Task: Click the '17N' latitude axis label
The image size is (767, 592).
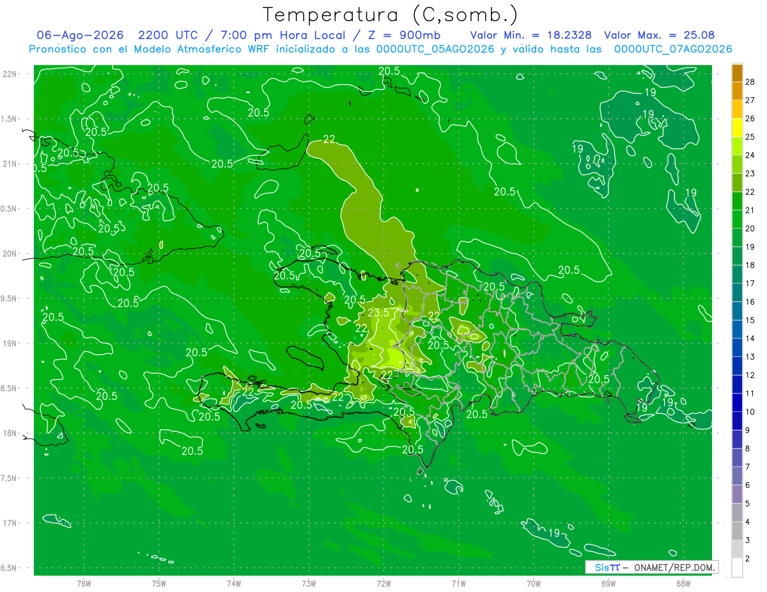Action: pyautogui.click(x=9, y=523)
